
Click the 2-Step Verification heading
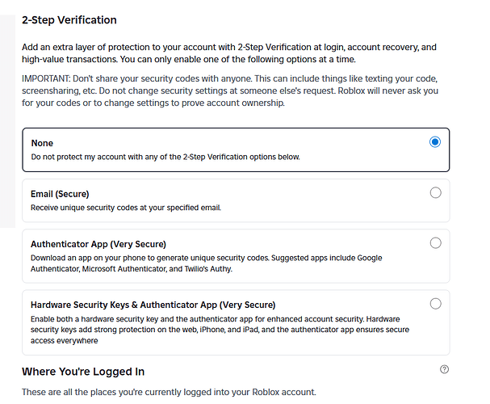(x=69, y=19)
